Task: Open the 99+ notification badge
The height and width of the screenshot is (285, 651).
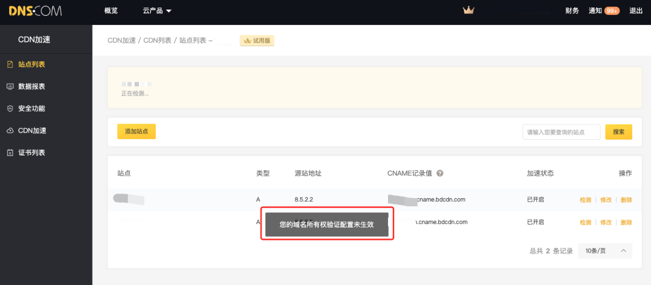Action: (612, 11)
